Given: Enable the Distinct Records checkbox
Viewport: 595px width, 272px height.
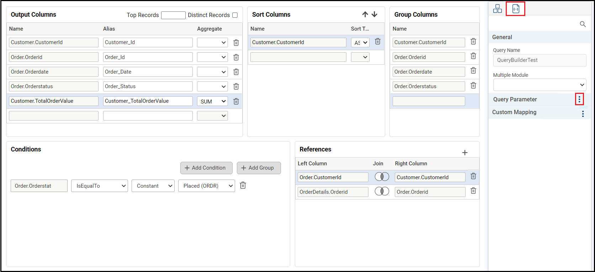Looking at the screenshot, I should click(x=235, y=15).
